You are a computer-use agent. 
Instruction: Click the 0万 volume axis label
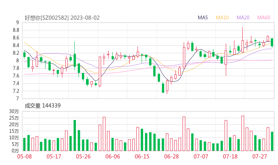(15, 151)
